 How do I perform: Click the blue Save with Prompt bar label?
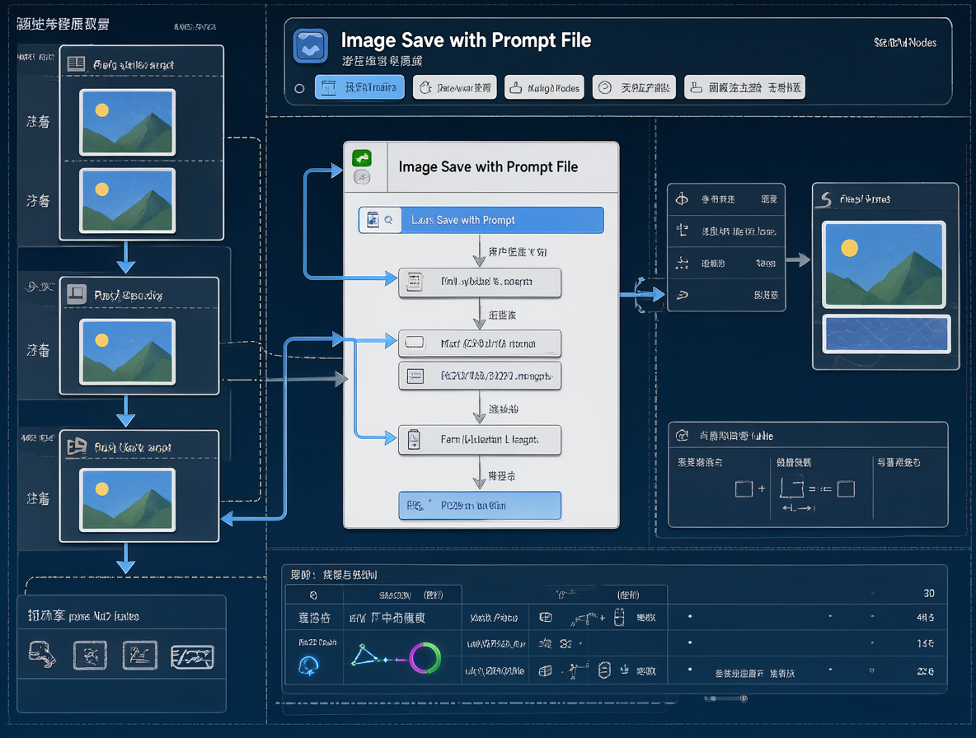(463, 220)
